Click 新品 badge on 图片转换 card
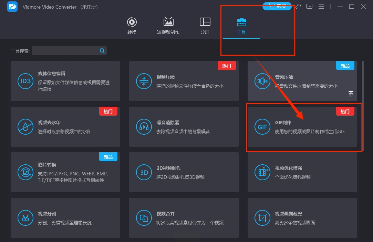373x242 pixels. [x=108, y=157]
